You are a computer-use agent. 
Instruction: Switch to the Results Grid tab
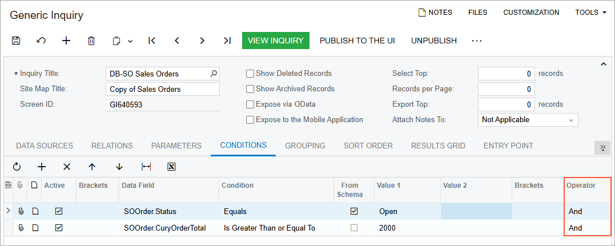pyautogui.click(x=438, y=146)
